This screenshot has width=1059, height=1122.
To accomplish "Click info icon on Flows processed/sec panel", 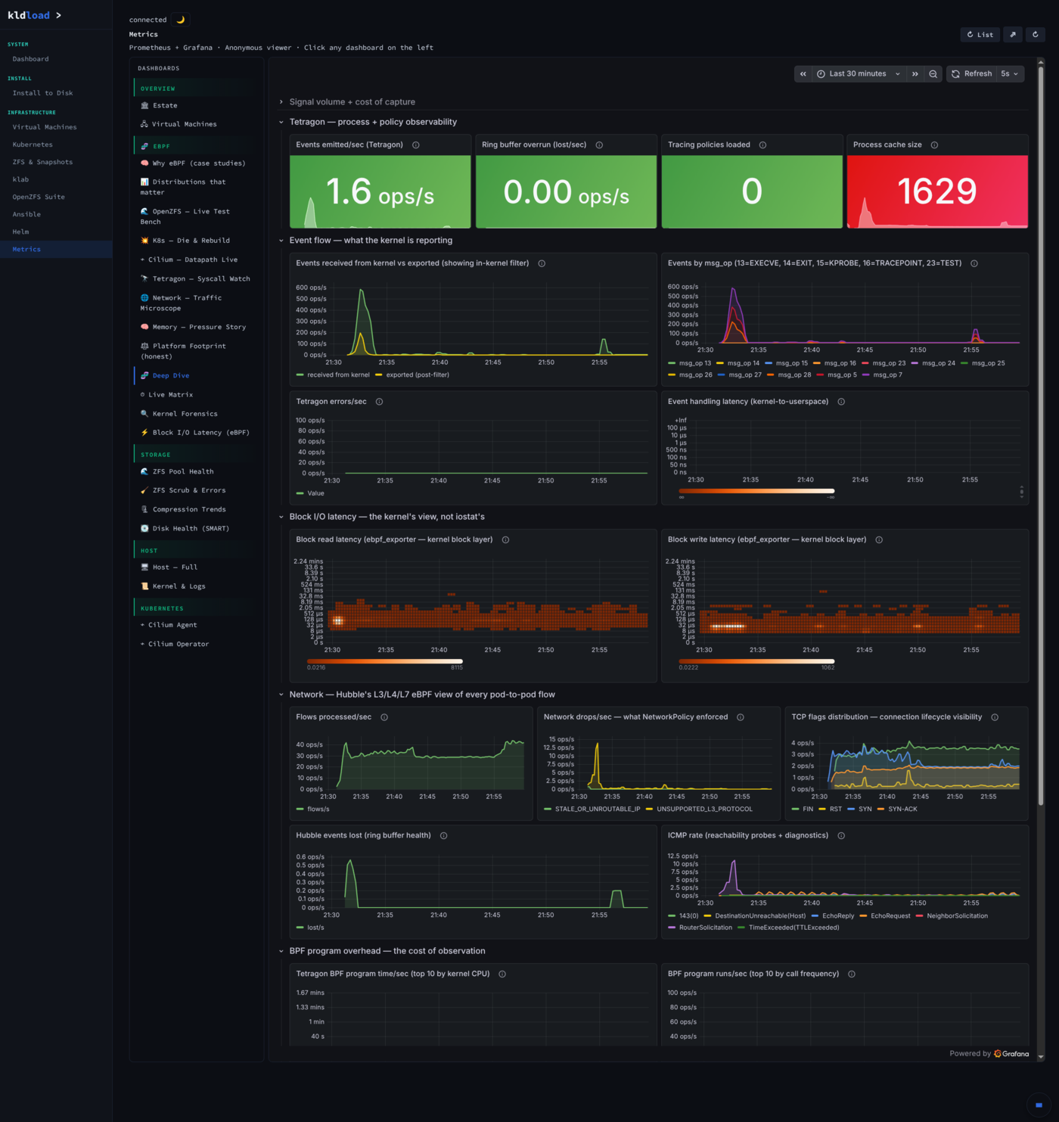I will point(384,717).
